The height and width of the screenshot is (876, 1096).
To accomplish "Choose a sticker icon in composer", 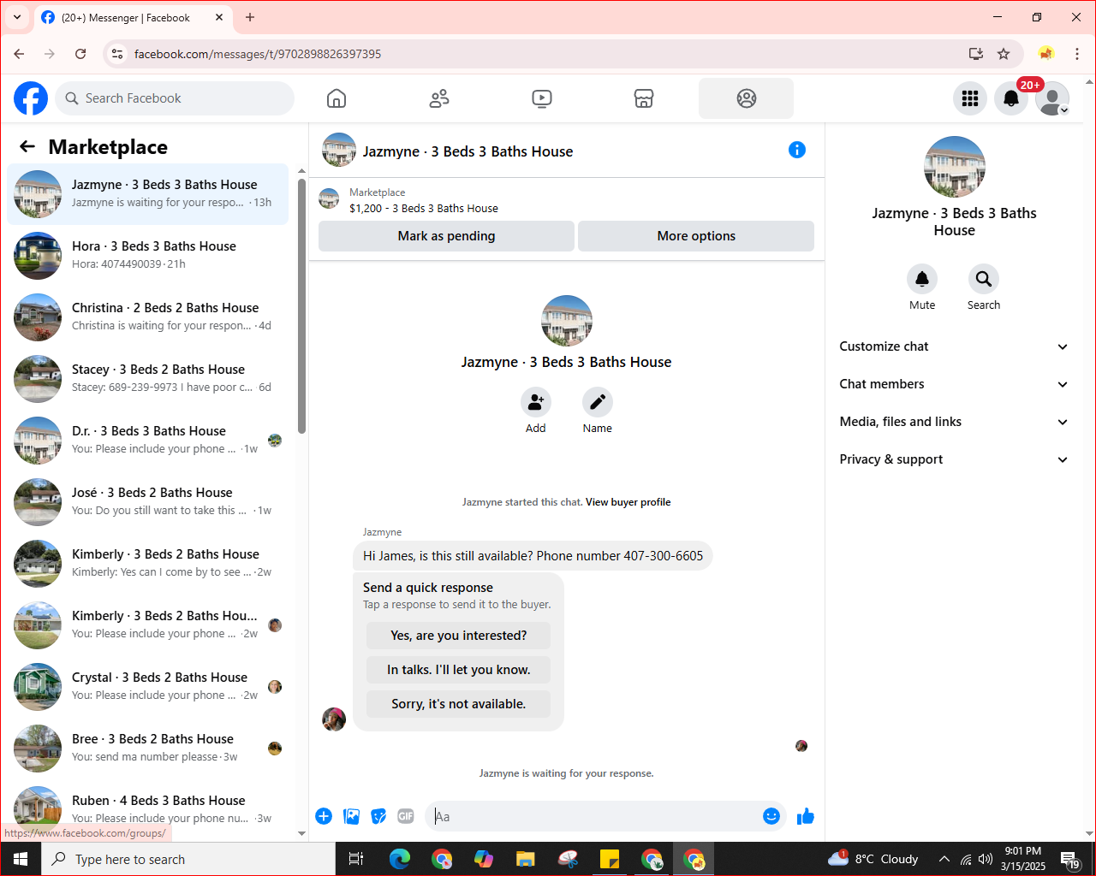I will click(378, 816).
